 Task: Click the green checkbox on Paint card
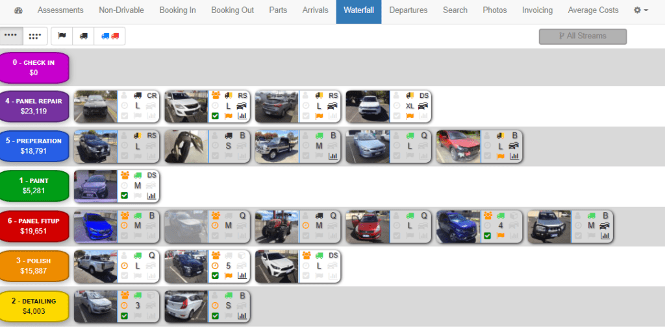(124, 196)
